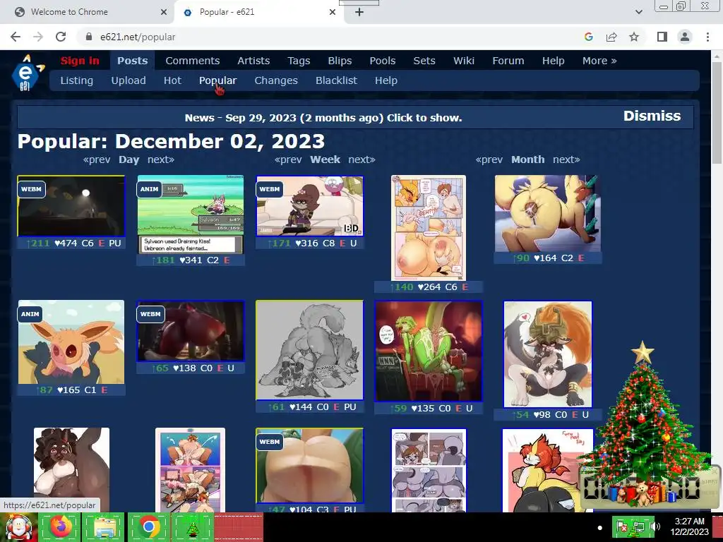Open the taskbar clock showing 3:27 AM
Image resolution: width=723 pixels, height=542 pixels.
pos(689,526)
